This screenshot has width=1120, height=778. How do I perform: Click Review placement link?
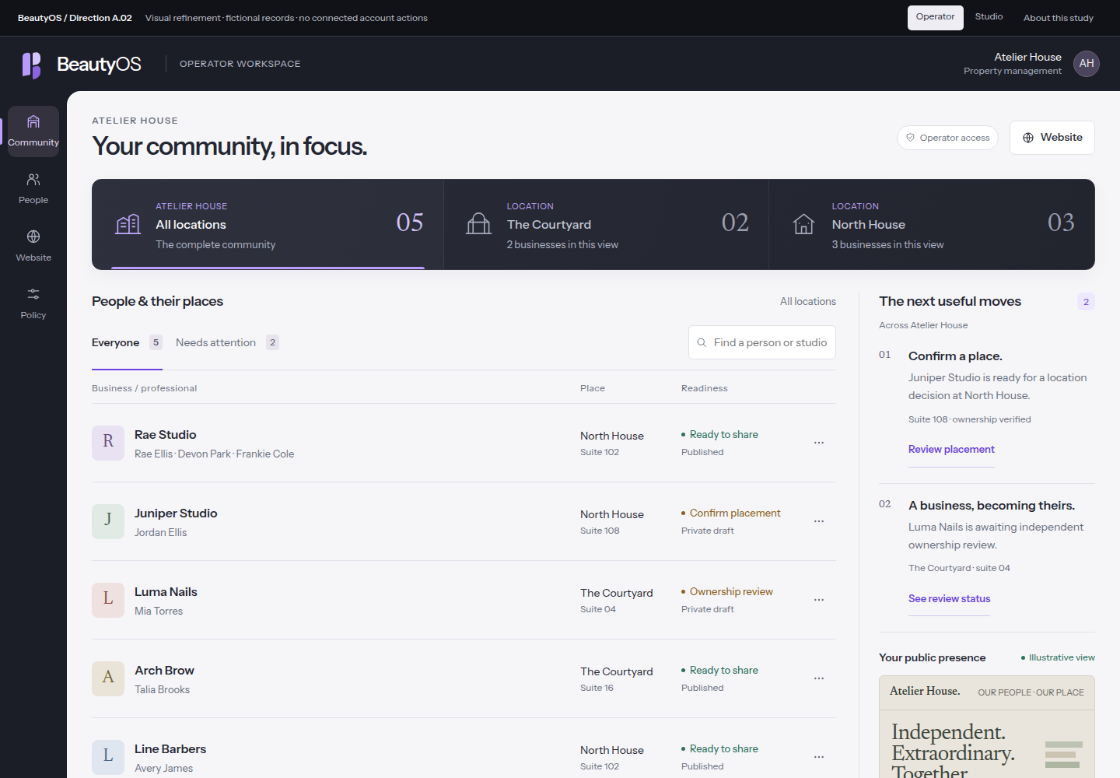[x=951, y=450]
